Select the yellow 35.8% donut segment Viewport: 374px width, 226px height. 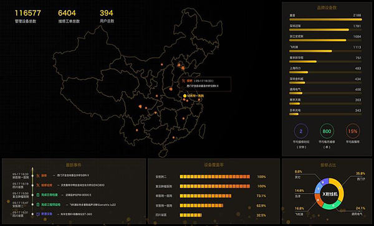pos(339,189)
